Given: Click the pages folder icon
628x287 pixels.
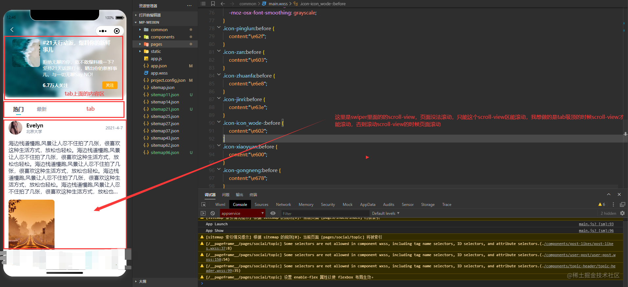Looking at the screenshot, I should pos(146,44).
